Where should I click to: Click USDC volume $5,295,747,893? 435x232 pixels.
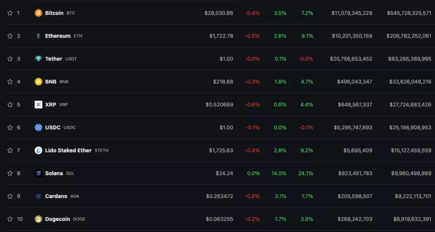[x=353, y=127]
